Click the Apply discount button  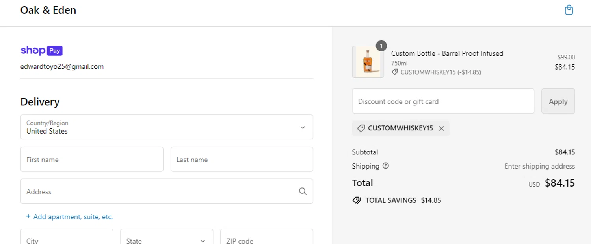coord(558,101)
